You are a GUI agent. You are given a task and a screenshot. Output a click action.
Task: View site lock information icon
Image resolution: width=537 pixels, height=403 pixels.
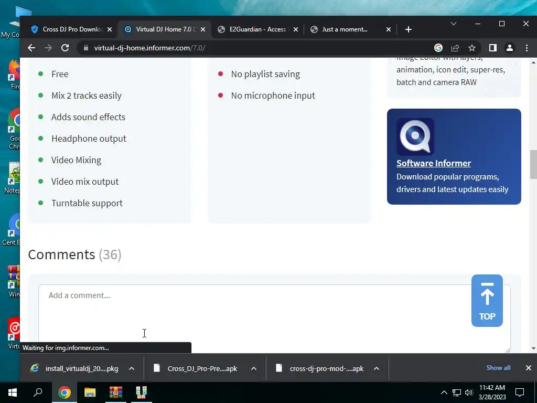click(86, 48)
